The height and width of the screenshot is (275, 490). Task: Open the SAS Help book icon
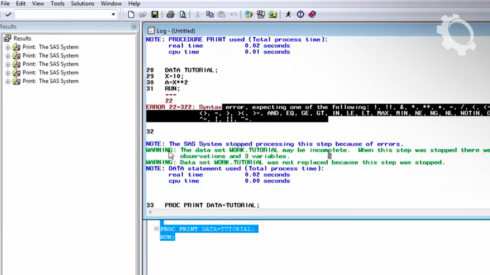312,15
